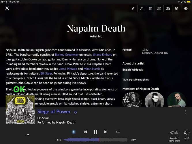Screen dimensions: 192x144
Task: Open Bill Steer artist link
Action: click(x=46, y=73)
